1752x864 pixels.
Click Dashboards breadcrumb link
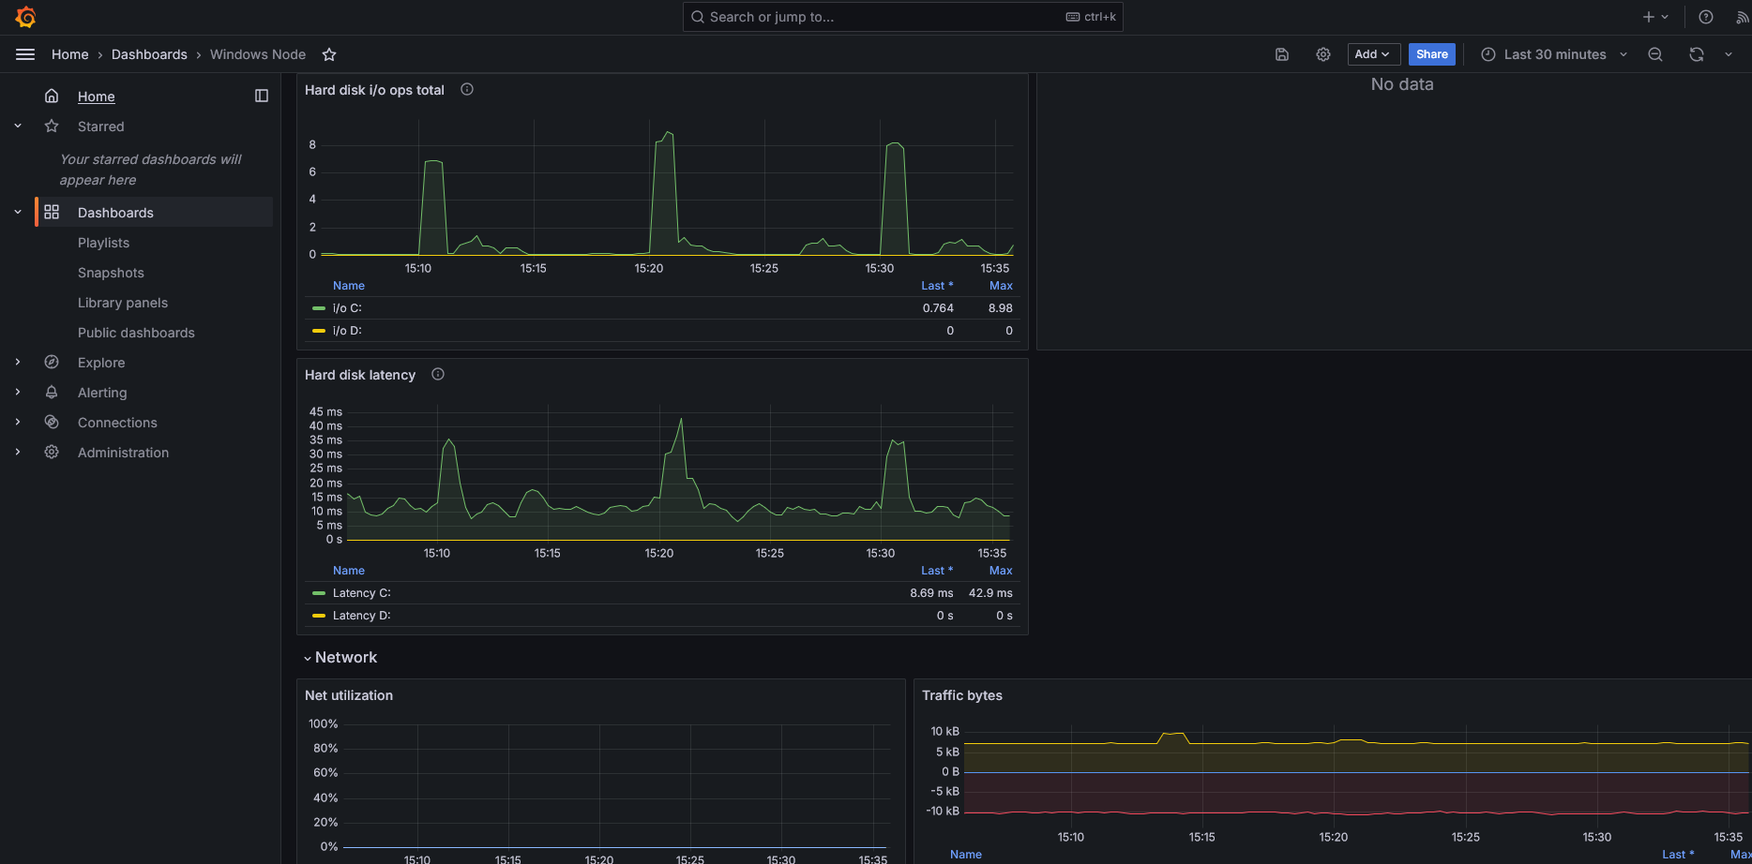(149, 54)
